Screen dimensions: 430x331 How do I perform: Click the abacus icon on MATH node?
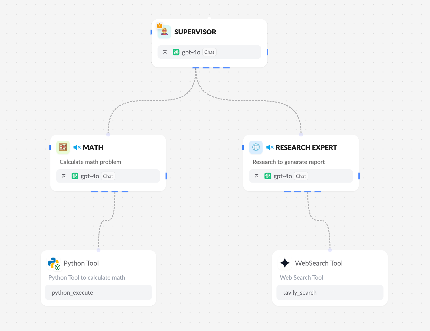tap(63, 147)
